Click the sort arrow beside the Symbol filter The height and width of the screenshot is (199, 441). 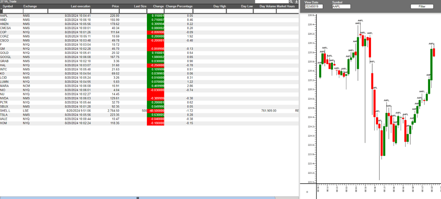[x=1, y=10]
